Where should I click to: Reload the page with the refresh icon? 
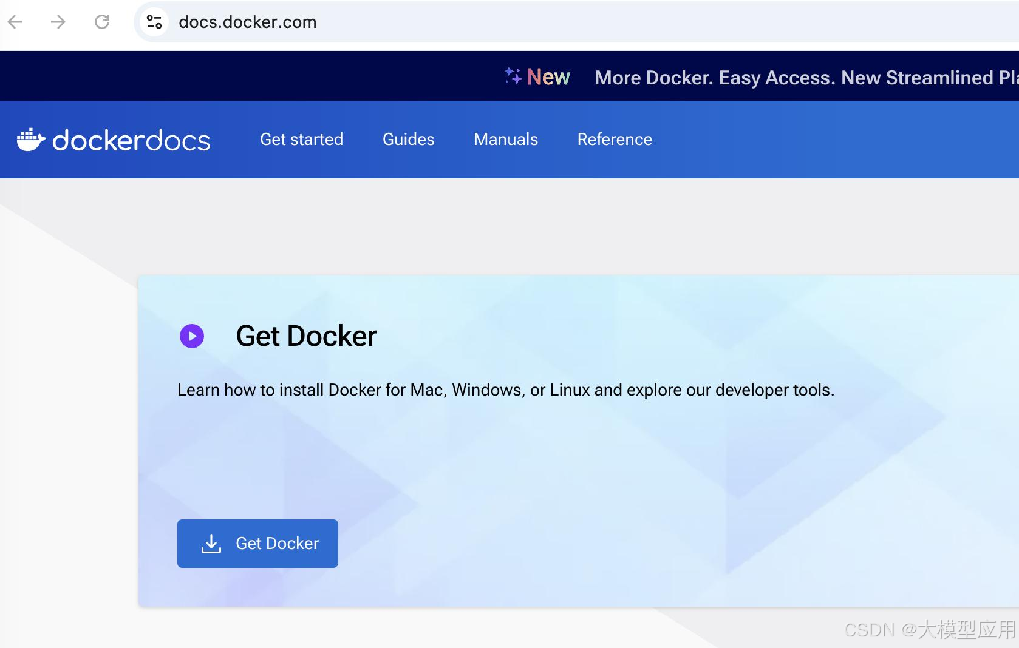click(102, 22)
